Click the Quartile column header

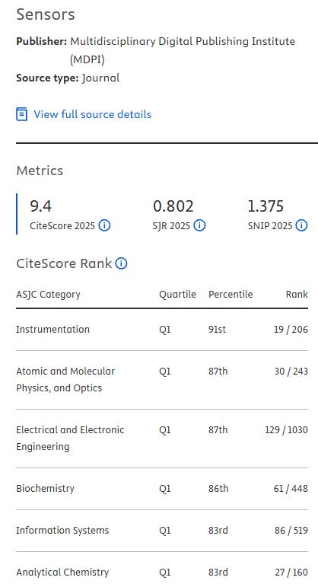(x=177, y=294)
